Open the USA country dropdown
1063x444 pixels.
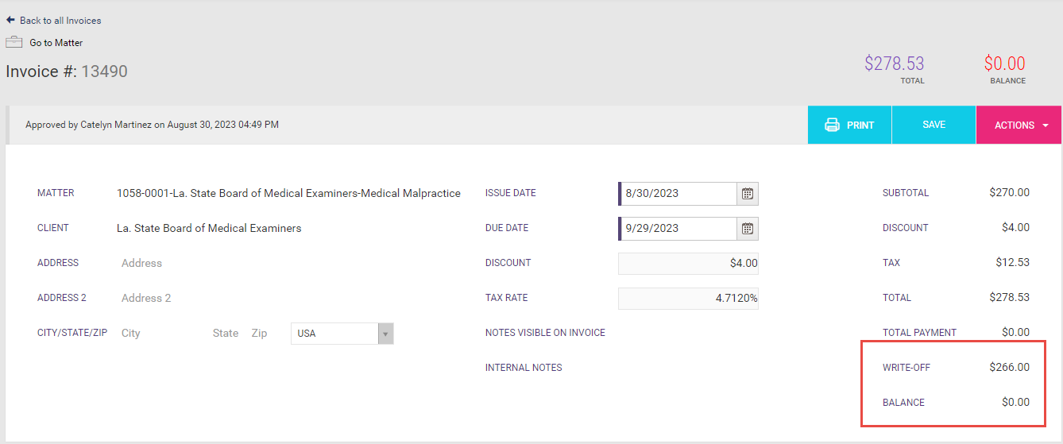coord(342,334)
